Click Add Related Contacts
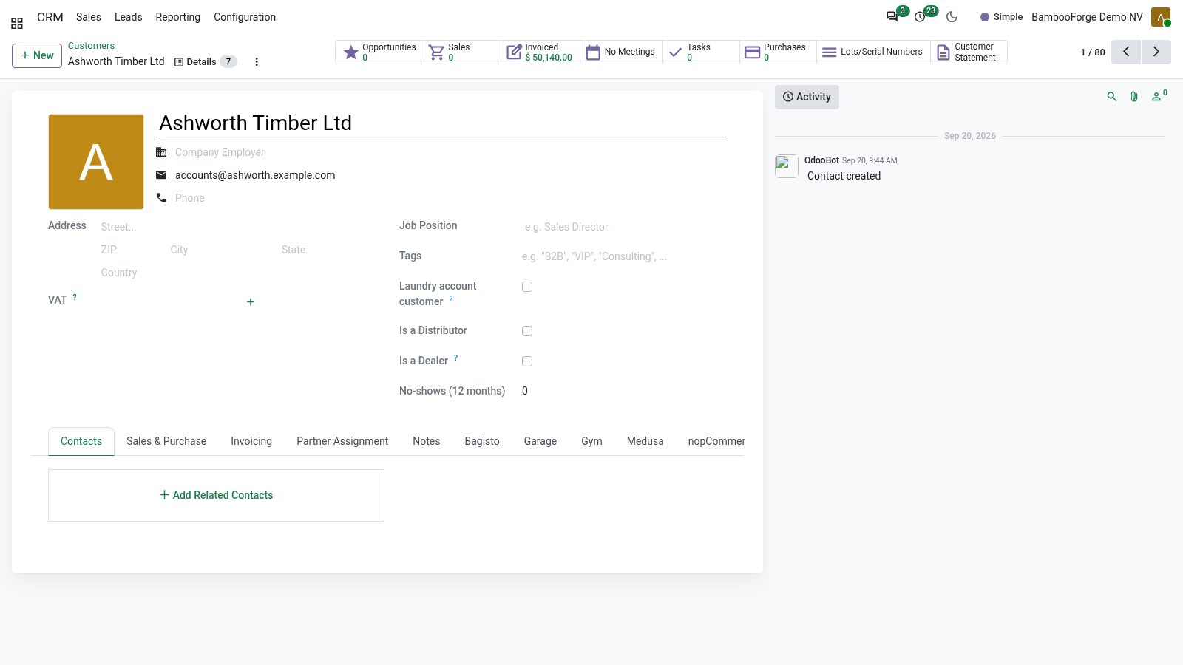Viewport: 1183px width, 665px height. pos(216,495)
